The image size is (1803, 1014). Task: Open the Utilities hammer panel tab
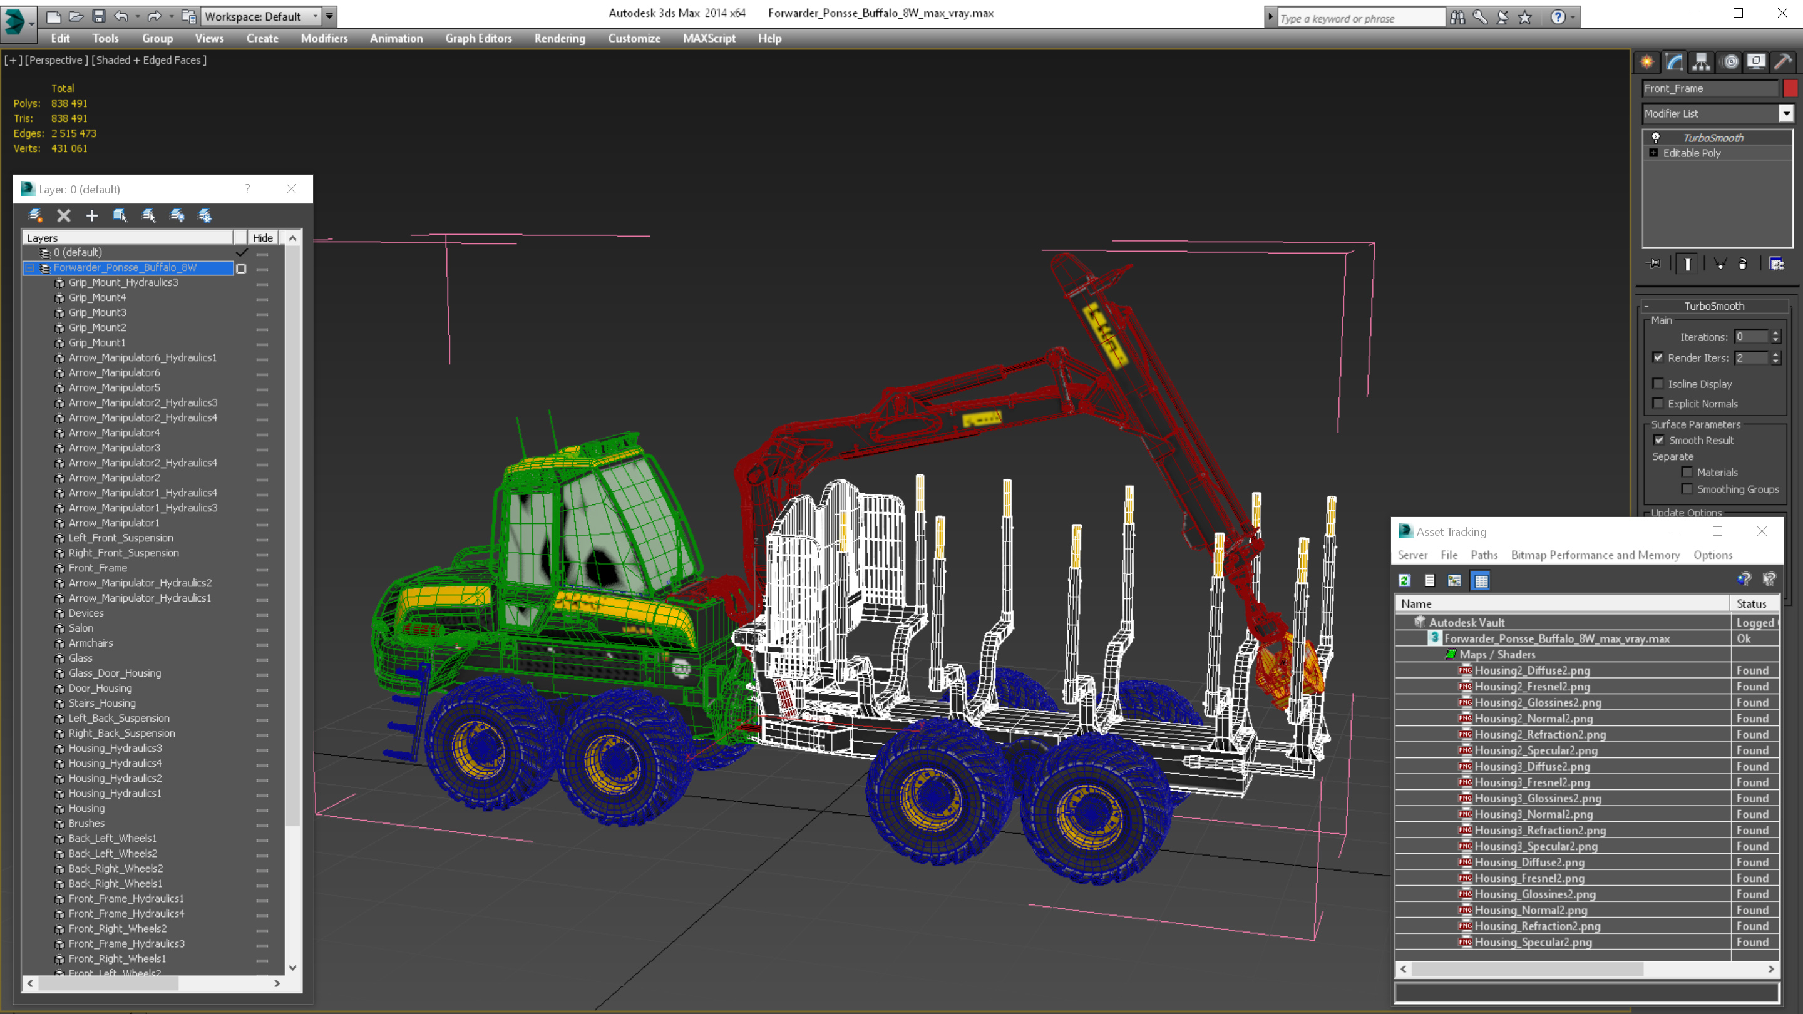pyautogui.click(x=1784, y=61)
